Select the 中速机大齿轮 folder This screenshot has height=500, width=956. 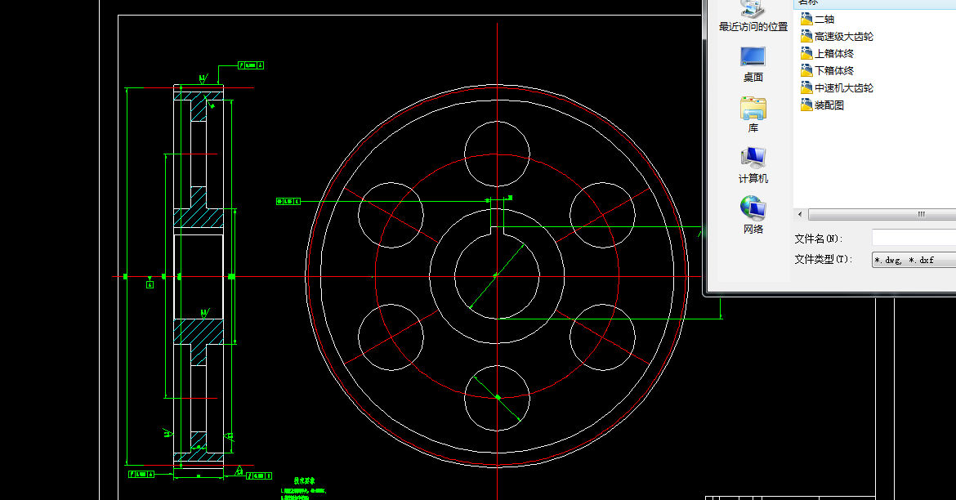(837, 87)
